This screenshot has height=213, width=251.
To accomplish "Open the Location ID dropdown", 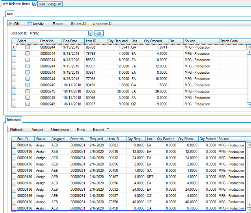I will 90,33.
